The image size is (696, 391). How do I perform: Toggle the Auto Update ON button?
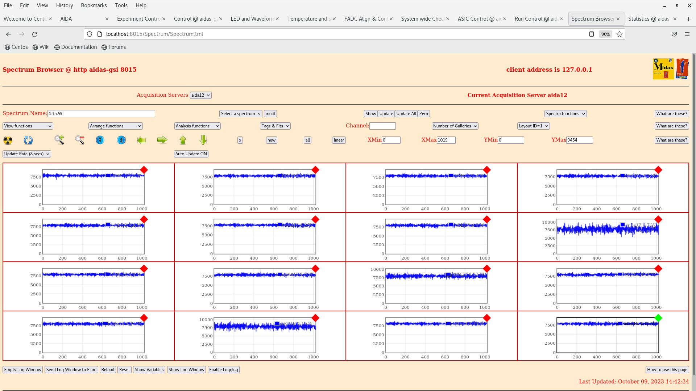[191, 154]
